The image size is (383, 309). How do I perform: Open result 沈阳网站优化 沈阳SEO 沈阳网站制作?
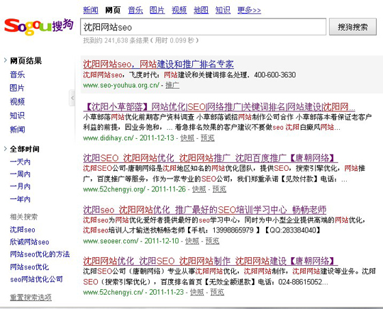211,261
